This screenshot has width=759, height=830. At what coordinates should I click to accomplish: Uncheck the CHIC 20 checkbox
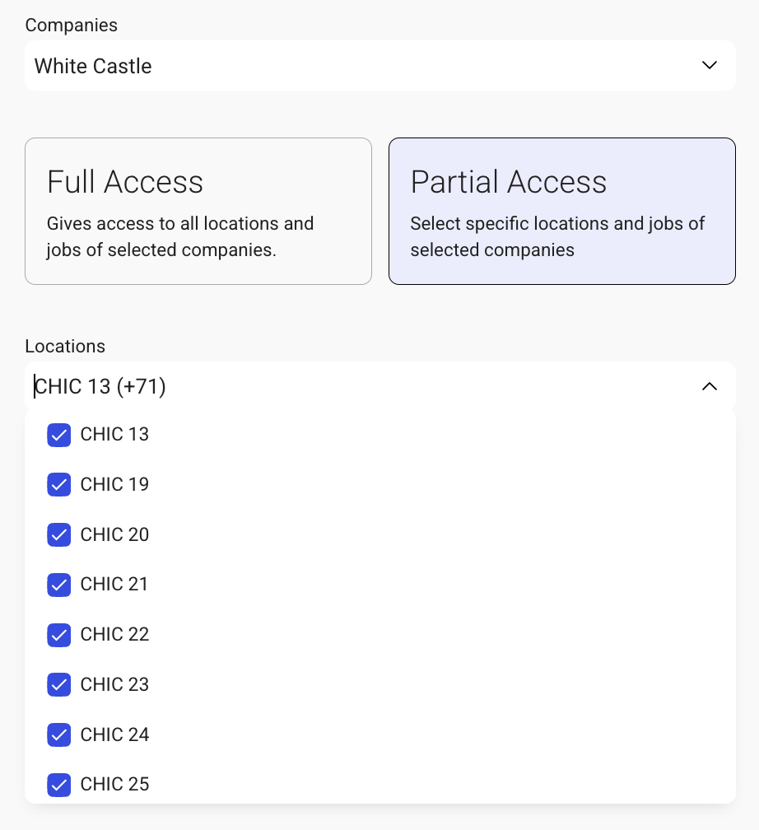tap(59, 535)
